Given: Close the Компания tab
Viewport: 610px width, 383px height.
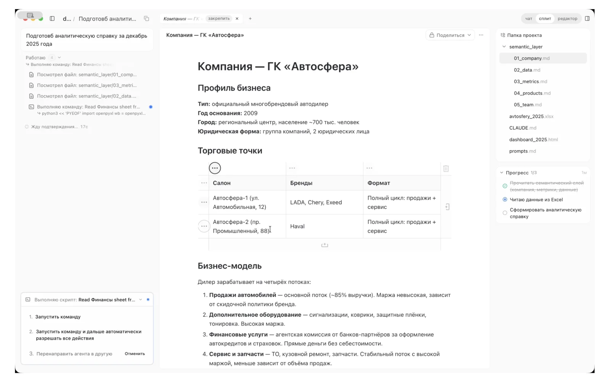Looking at the screenshot, I should coord(237,18).
